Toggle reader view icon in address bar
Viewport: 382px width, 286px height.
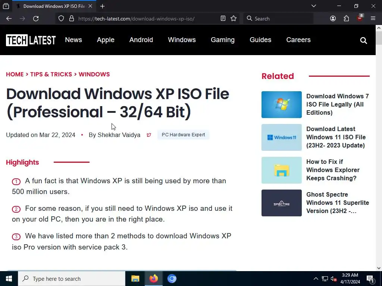point(223,19)
